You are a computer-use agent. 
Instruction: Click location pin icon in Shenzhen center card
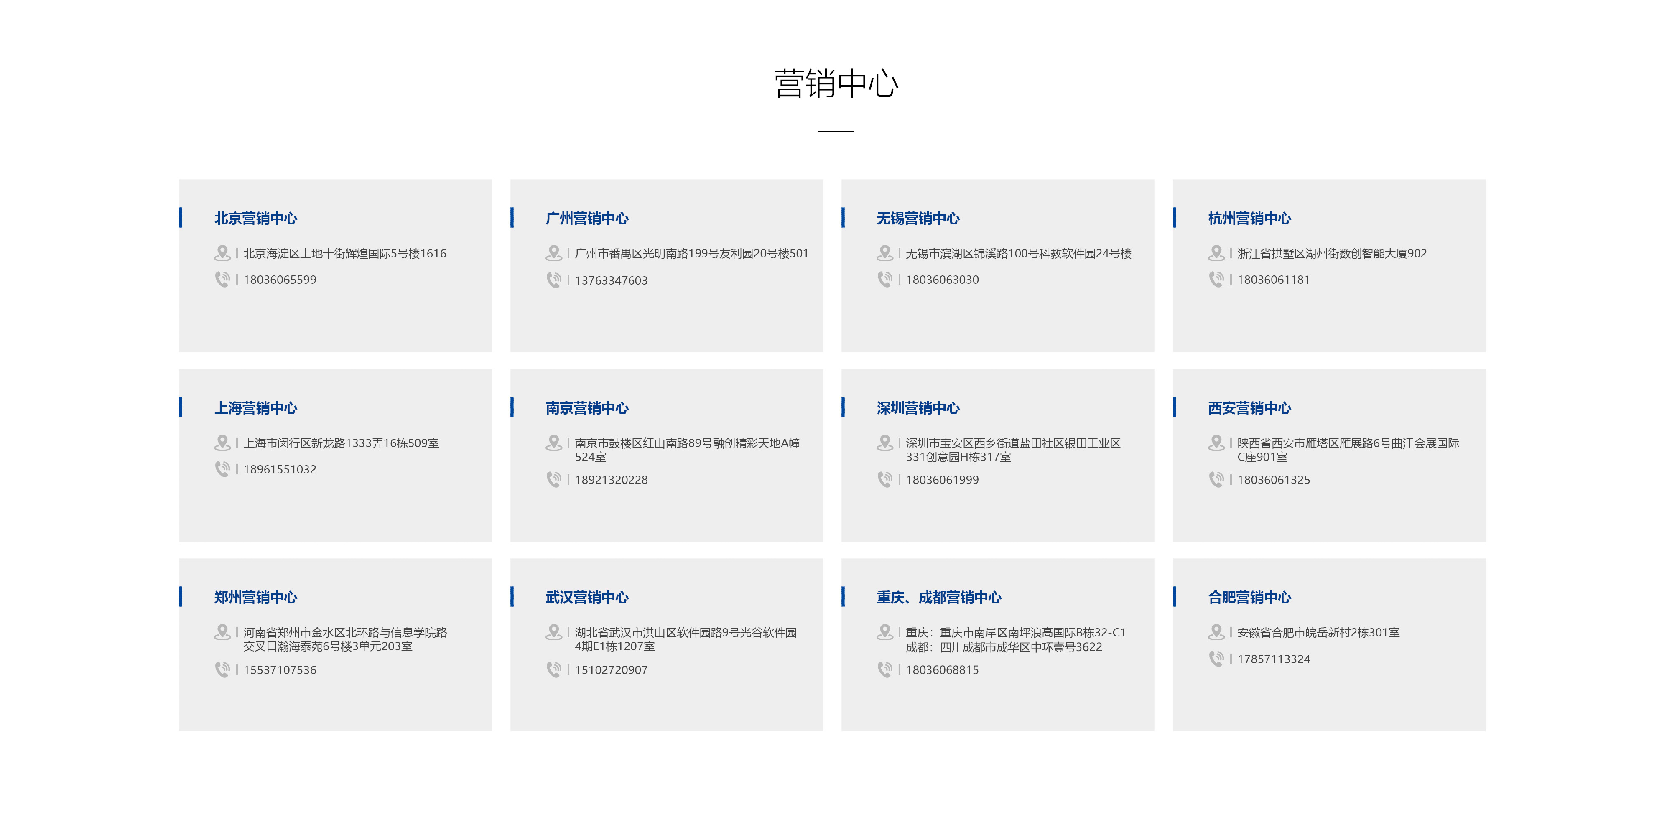pyautogui.click(x=884, y=443)
